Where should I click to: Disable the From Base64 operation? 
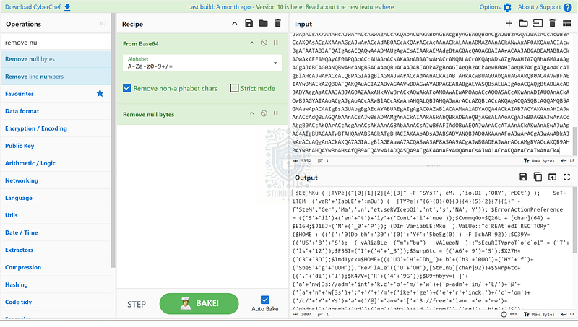point(264,43)
